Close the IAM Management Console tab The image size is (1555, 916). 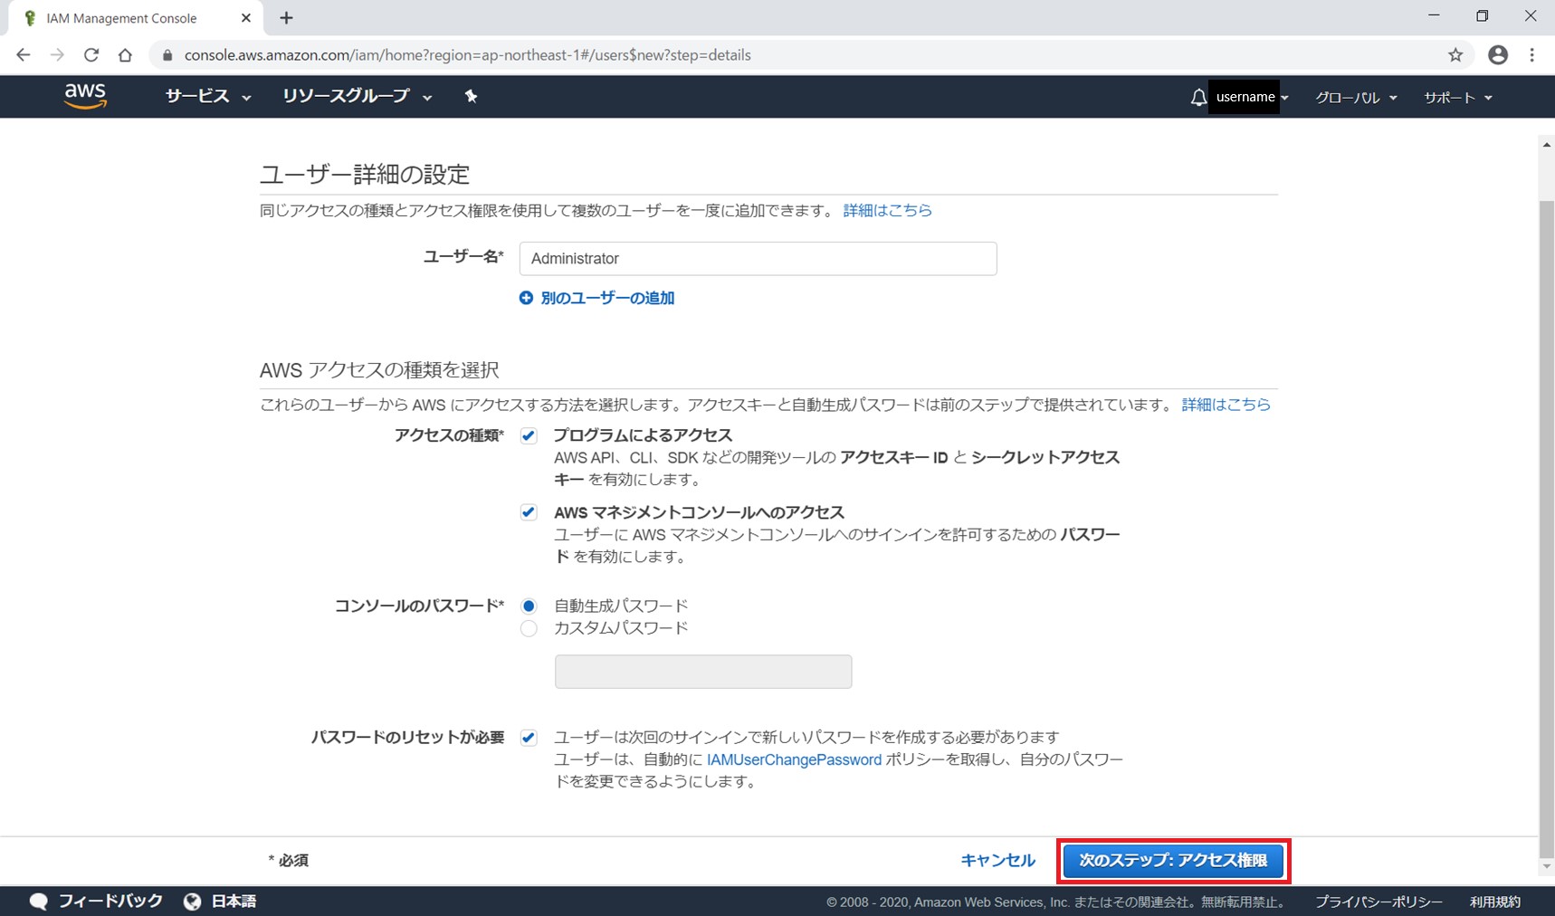[246, 18]
